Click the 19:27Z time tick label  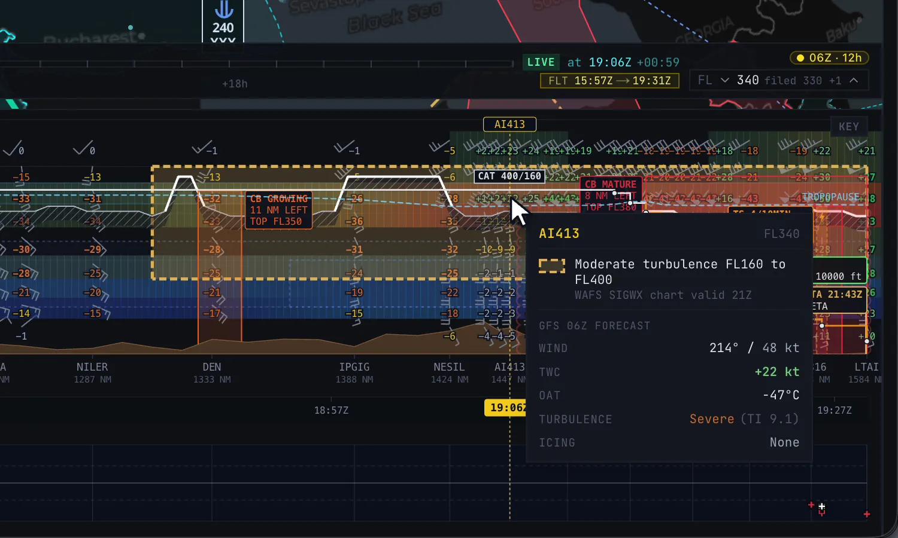pos(834,410)
